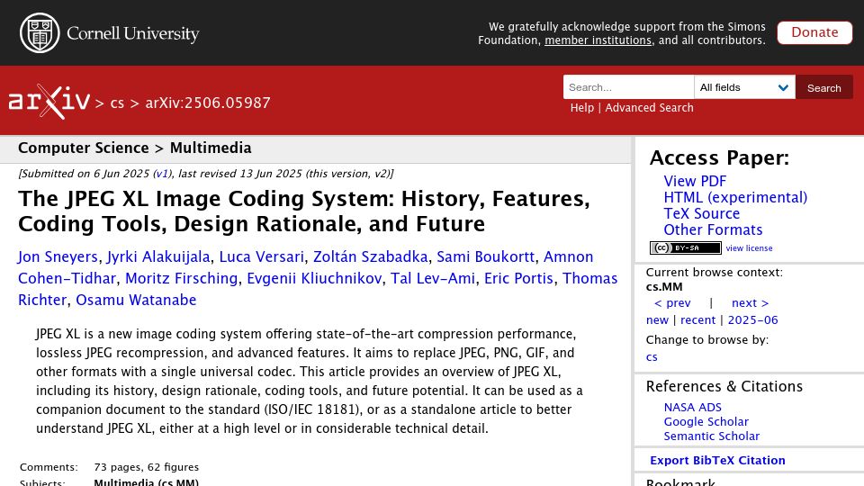Open the Help link
This screenshot has width=864, height=486.
[582, 108]
